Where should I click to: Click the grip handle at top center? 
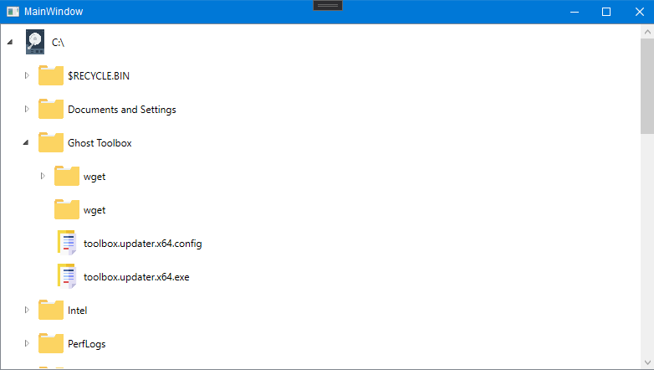pyautogui.click(x=328, y=5)
